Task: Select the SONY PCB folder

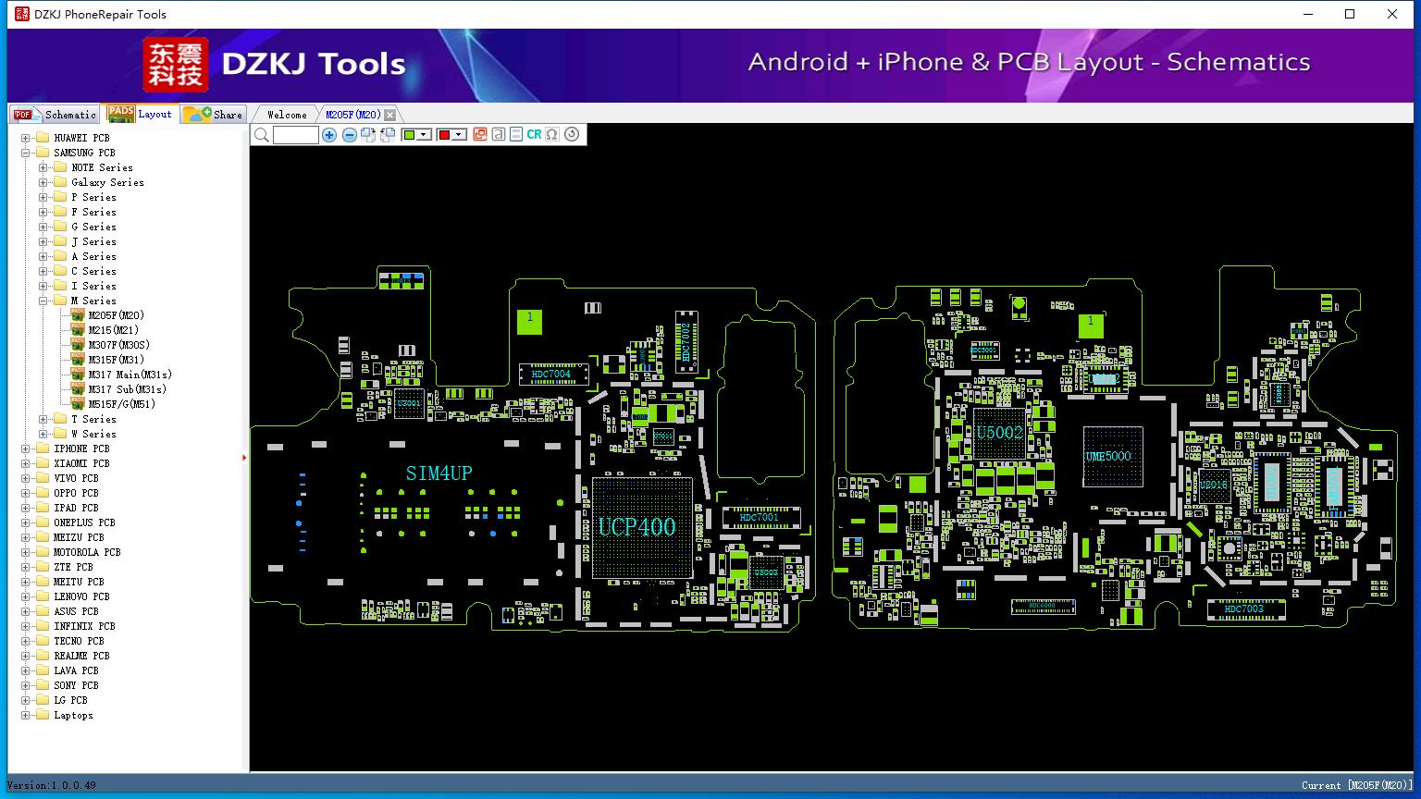Action: 76,685
